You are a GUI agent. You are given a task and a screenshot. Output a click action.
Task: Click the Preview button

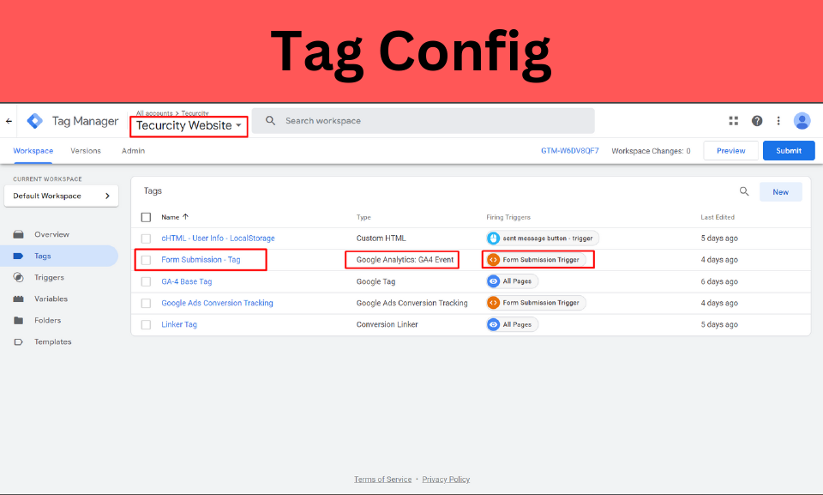pos(730,151)
